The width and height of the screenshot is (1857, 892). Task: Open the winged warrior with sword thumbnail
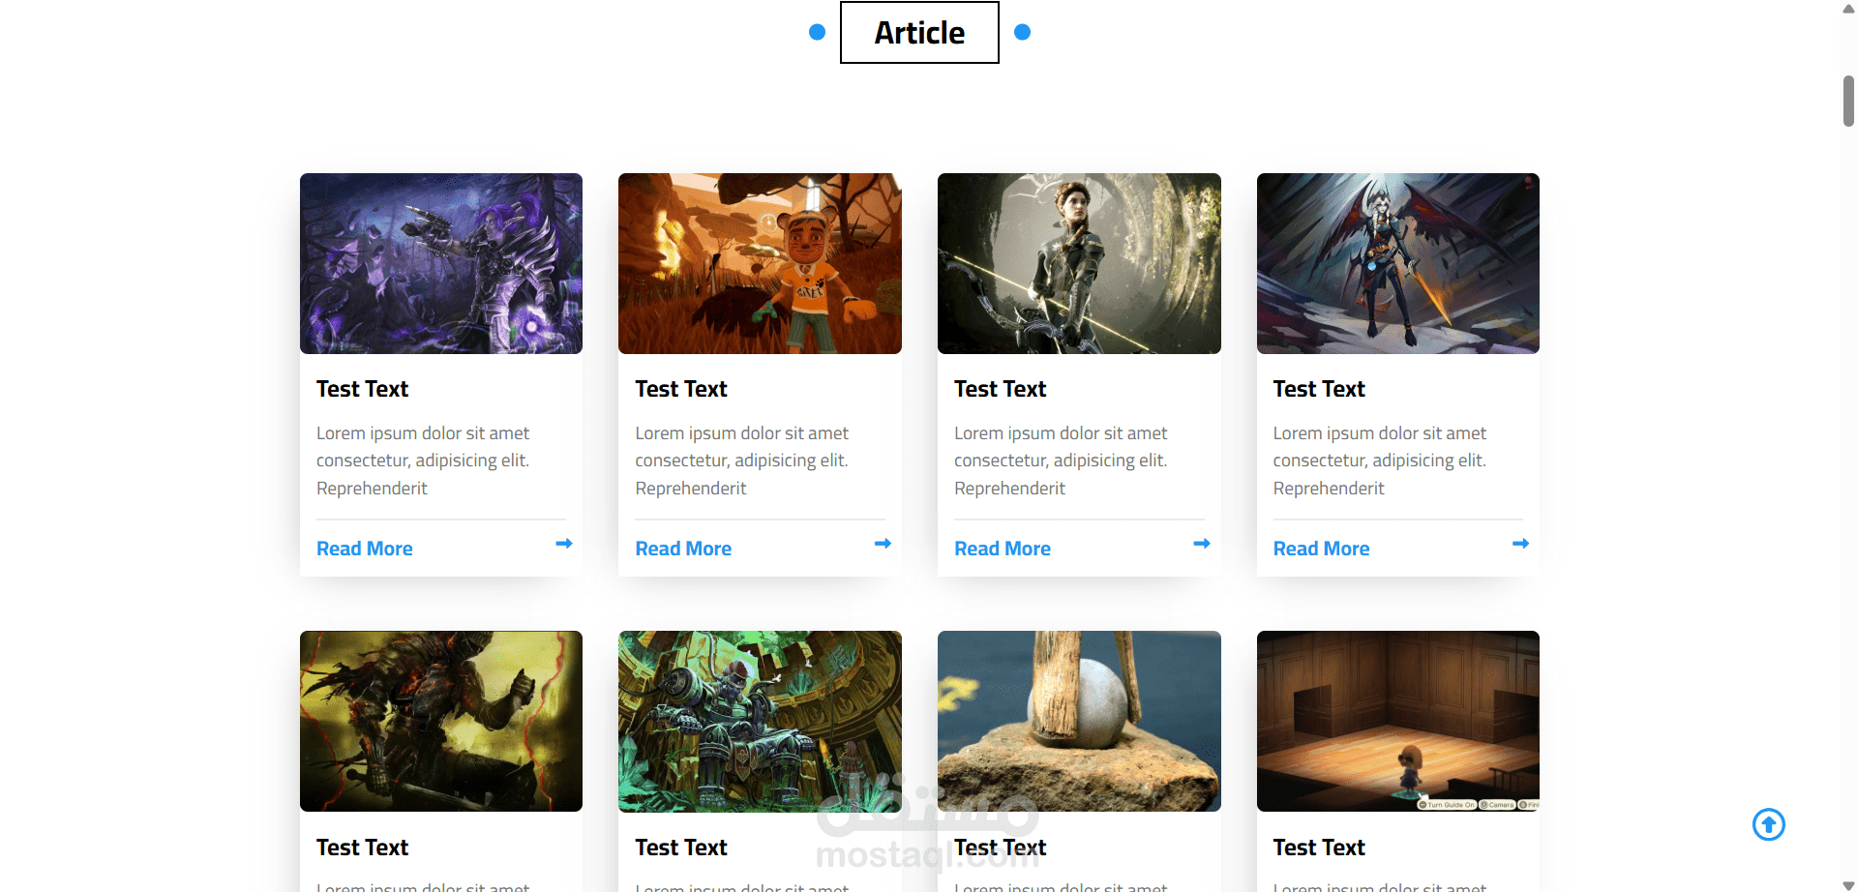click(1397, 263)
